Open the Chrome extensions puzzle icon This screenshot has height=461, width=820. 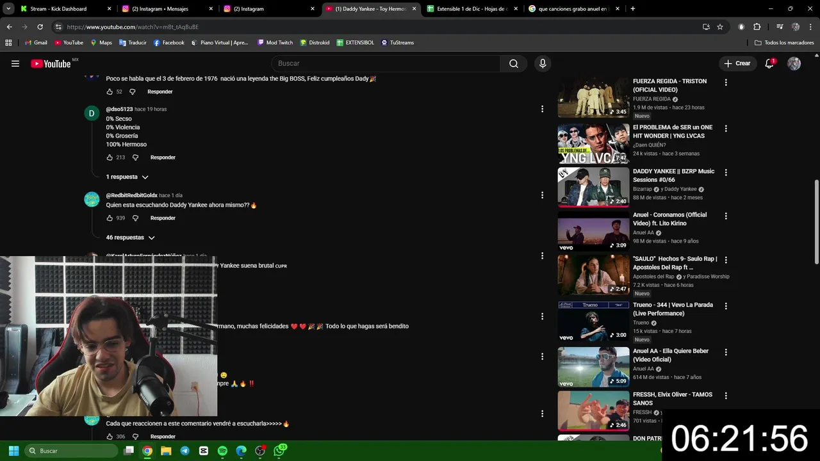[x=757, y=27]
